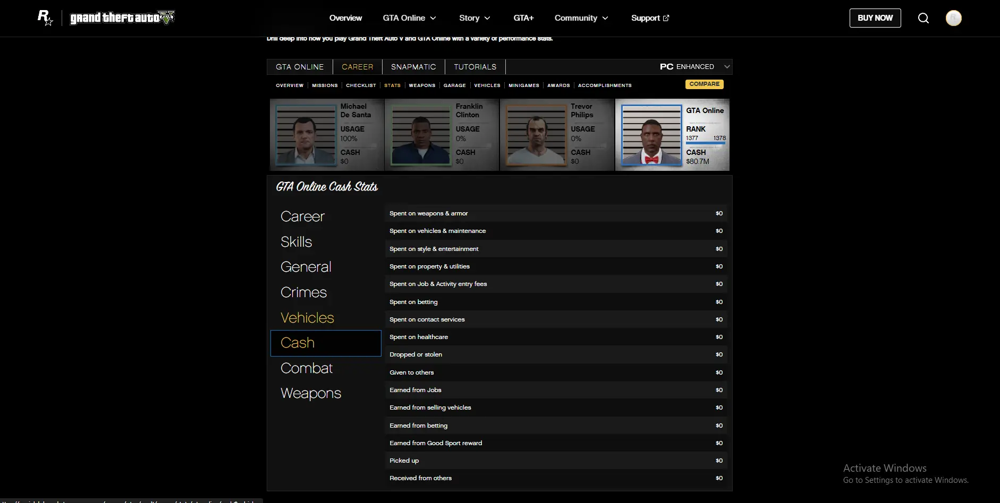Choose Vehicles stats category in sidebar
This screenshot has width=1000, height=503.
point(307,318)
